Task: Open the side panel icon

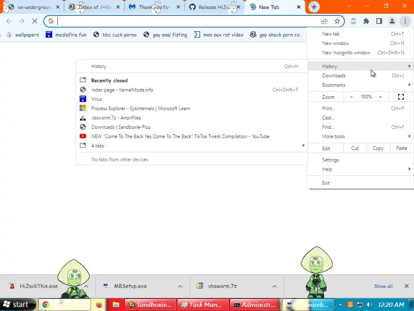Action: (379, 21)
